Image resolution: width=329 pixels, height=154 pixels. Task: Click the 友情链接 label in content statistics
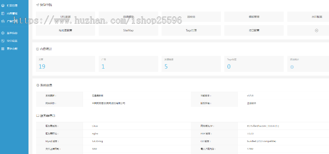click(x=169, y=59)
